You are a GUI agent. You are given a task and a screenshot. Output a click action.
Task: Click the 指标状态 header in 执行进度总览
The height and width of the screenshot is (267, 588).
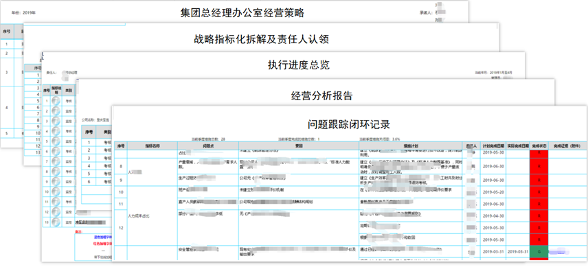click(56, 90)
